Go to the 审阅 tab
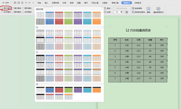The height and width of the screenshot is (109, 181). (x=71, y=3)
